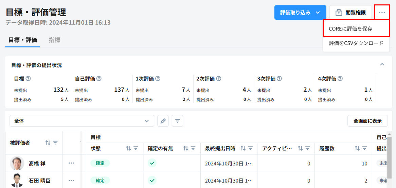
Task: Sort the 被評価者 column
Action: [x=48, y=143]
